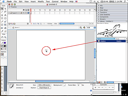Click the timeline delete layer trash icon
This screenshot has height=96, width=128.
point(28,24)
